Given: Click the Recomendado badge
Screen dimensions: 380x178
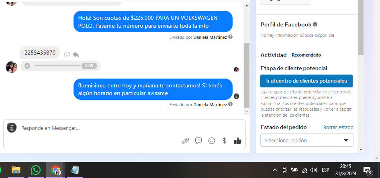Looking at the screenshot, I should [306, 55].
